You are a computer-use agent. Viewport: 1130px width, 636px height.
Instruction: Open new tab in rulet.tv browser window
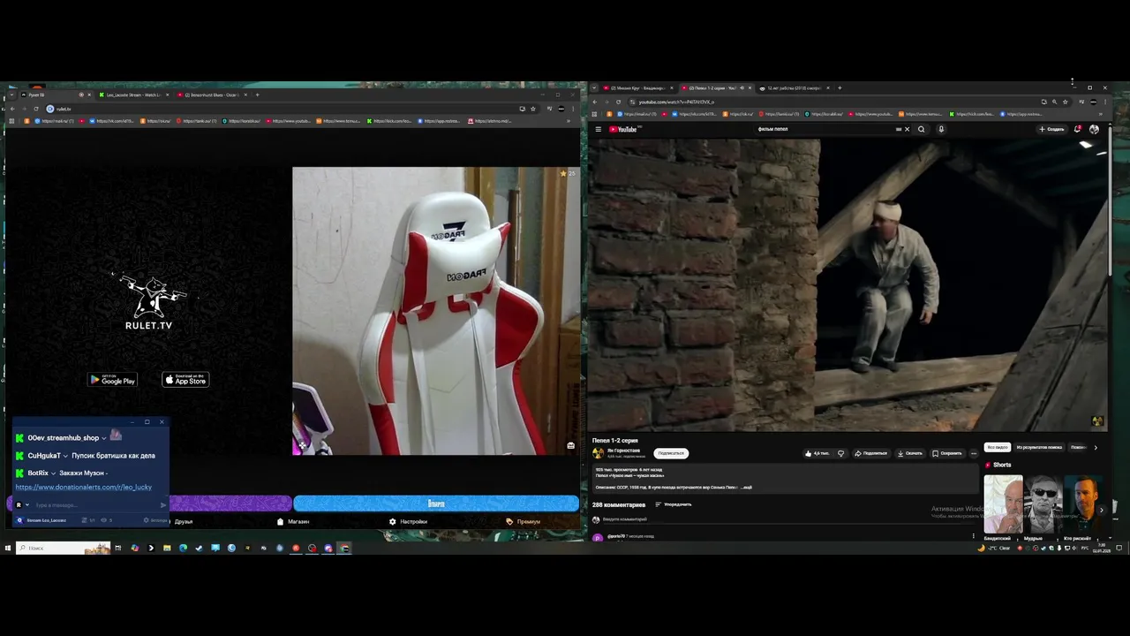point(257,95)
